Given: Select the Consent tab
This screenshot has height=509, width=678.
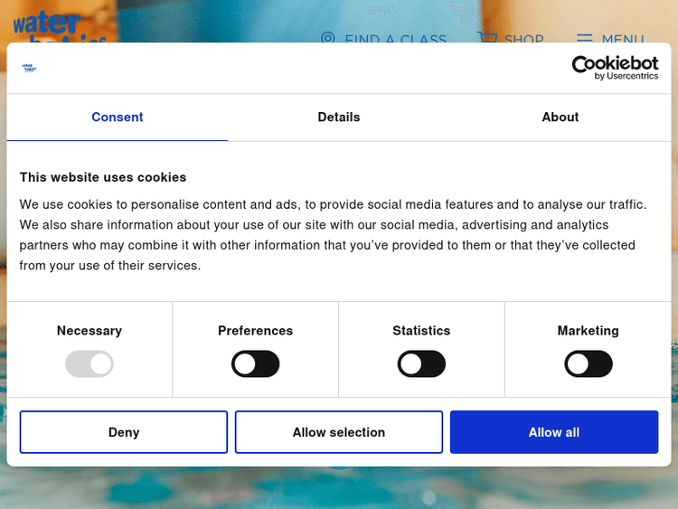Looking at the screenshot, I should pos(118,118).
